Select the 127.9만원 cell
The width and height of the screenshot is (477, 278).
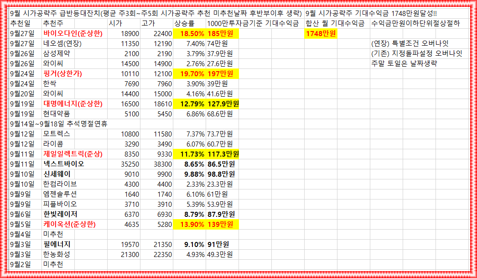(222, 104)
